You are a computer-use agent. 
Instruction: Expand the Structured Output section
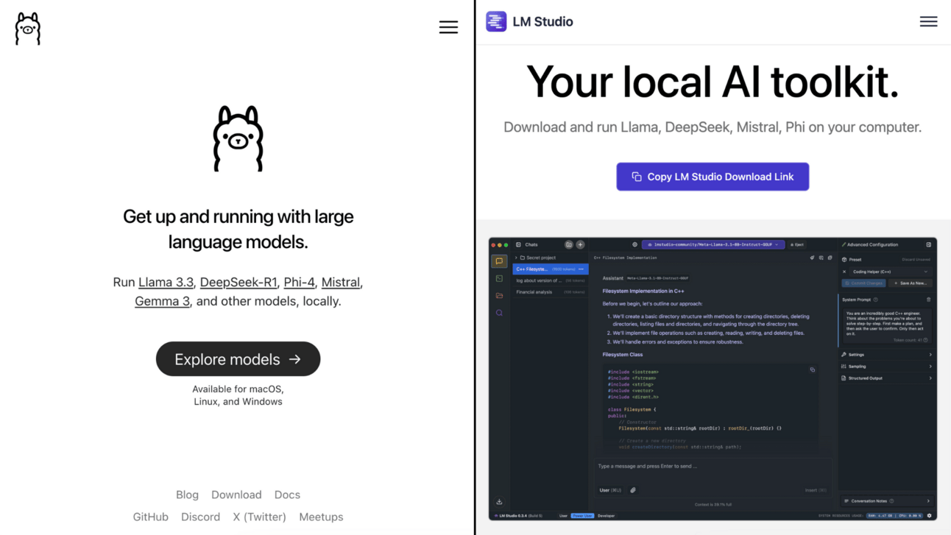click(887, 378)
